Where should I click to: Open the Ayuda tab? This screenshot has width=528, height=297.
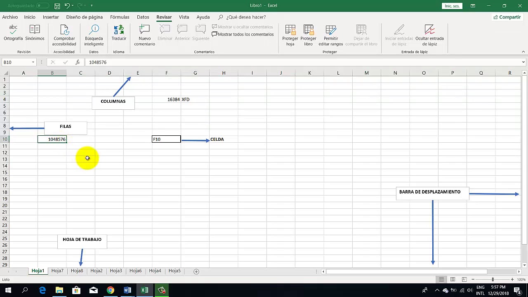(203, 17)
